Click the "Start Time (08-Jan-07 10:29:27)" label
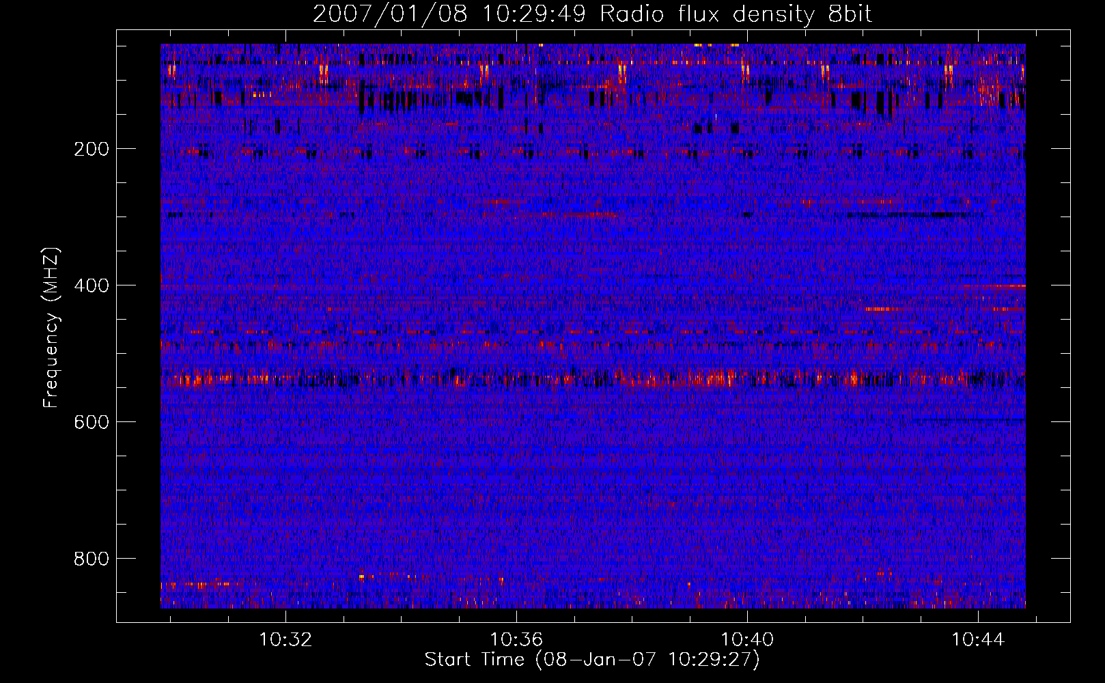1105x683 pixels. click(x=592, y=660)
